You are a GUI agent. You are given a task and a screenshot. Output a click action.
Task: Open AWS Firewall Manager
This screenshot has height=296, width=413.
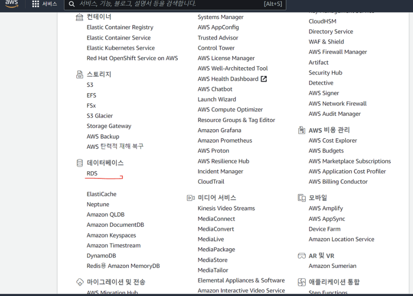tap(338, 52)
